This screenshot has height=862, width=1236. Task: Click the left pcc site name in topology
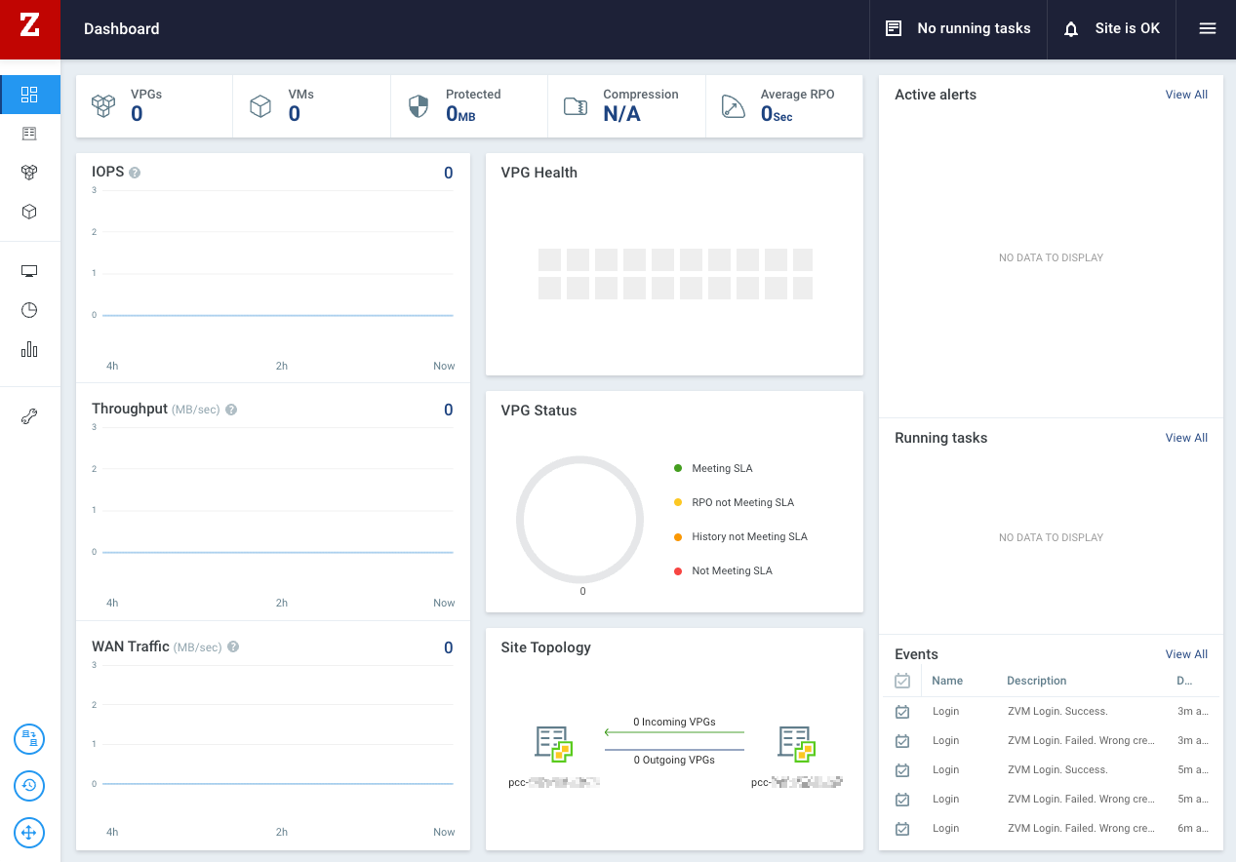(553, 782)
